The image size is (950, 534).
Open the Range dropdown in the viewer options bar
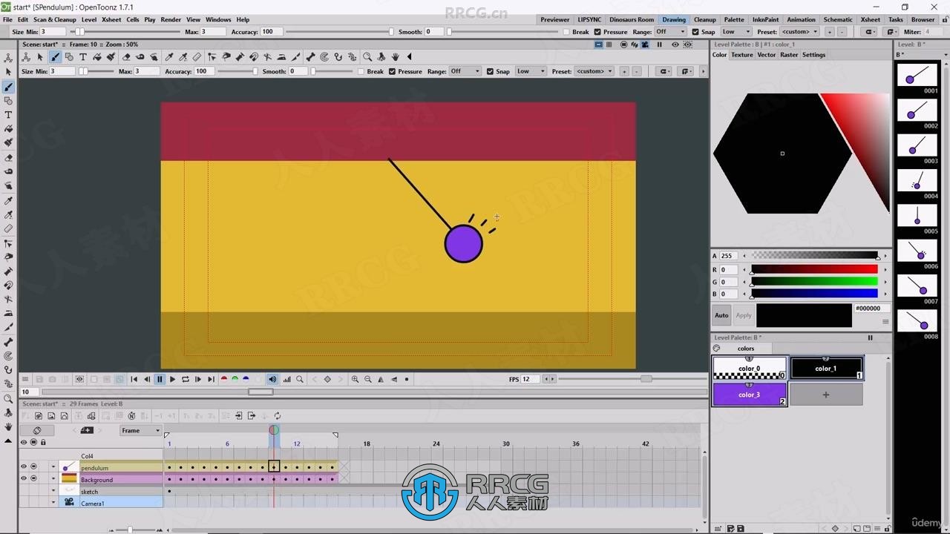point(465,71)
